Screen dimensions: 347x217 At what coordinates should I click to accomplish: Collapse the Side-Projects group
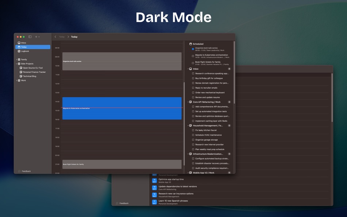tap(16, 64)
